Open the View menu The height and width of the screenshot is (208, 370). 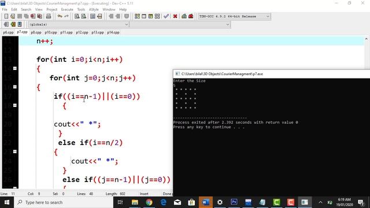(39, 9)
